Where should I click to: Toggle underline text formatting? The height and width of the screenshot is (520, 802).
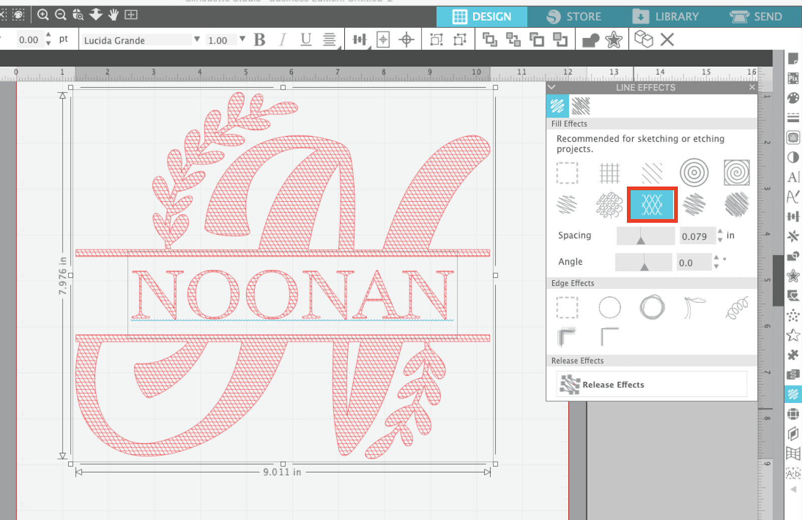click(x=306, y=40)
